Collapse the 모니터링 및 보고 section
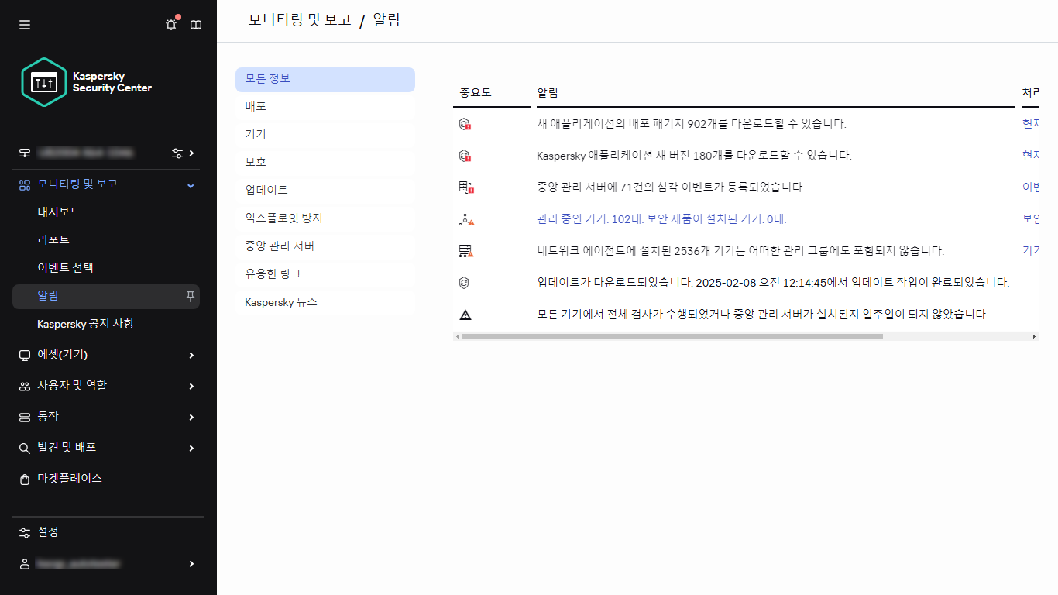This screenshot has height=595, width=1058. click(190, 184)
